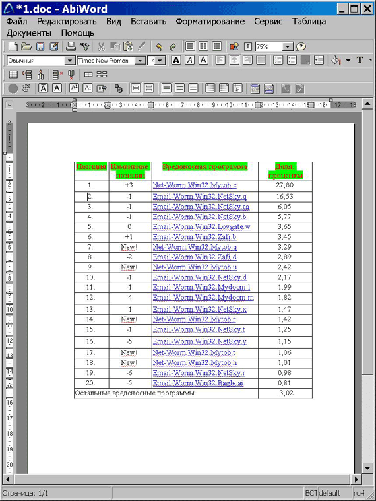Screen dimensions: 376x501
Task: Click the vertical scrollbar down arrow
Action: [x=367, y=468]
